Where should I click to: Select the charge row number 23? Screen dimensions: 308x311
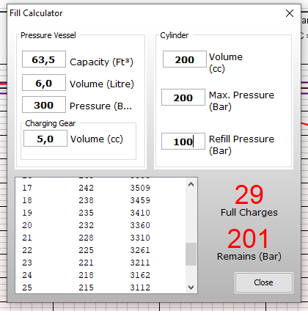[x=27, y=263]
